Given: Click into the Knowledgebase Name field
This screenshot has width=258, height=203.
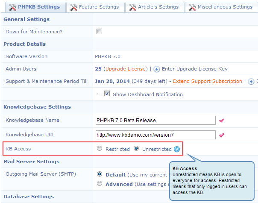Looking at the screenshot, I should tap(155, 121).
